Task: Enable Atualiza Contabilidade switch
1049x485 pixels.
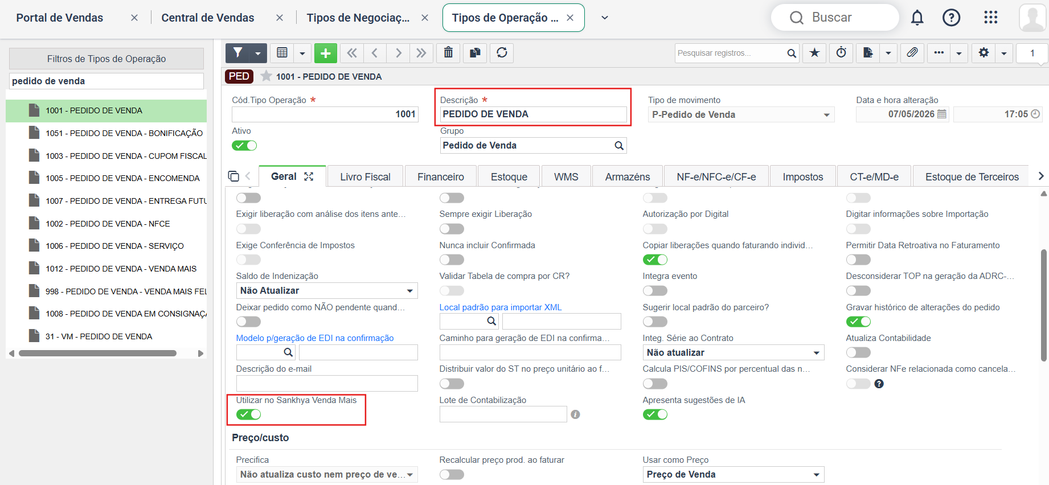Action: 858,352
